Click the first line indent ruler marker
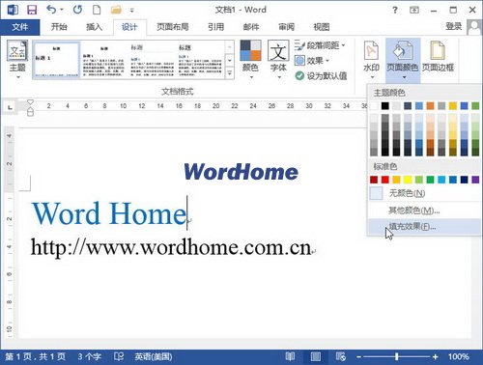The height and width of the screenshot is (365, 483). (30, 102)
